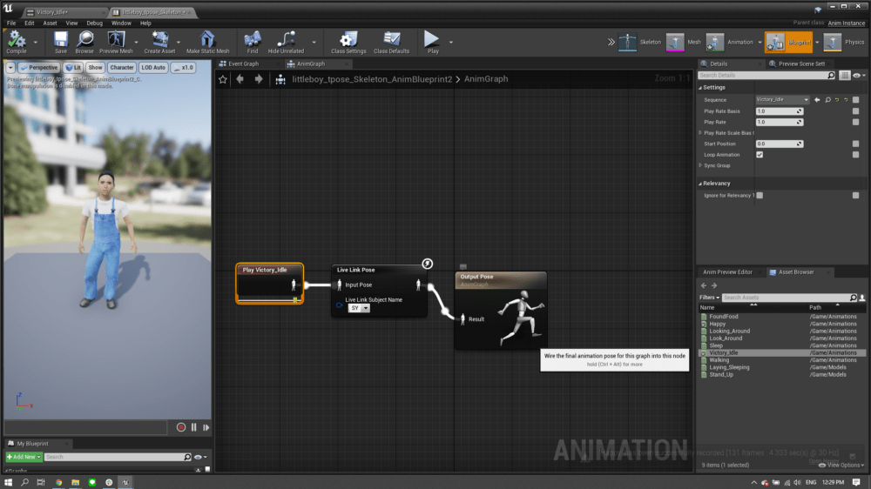Click record button under viewport
871x489 pixels.
181,427
